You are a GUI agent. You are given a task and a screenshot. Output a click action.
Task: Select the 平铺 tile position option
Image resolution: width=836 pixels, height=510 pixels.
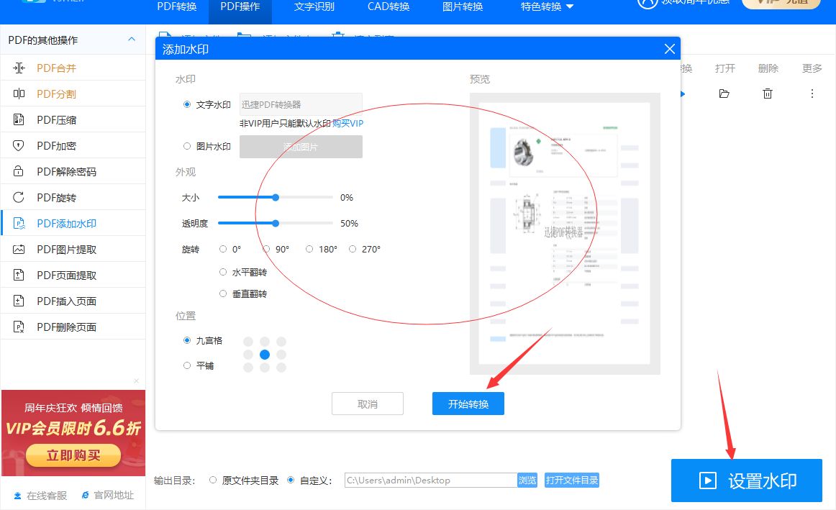(x=186, y=365)
